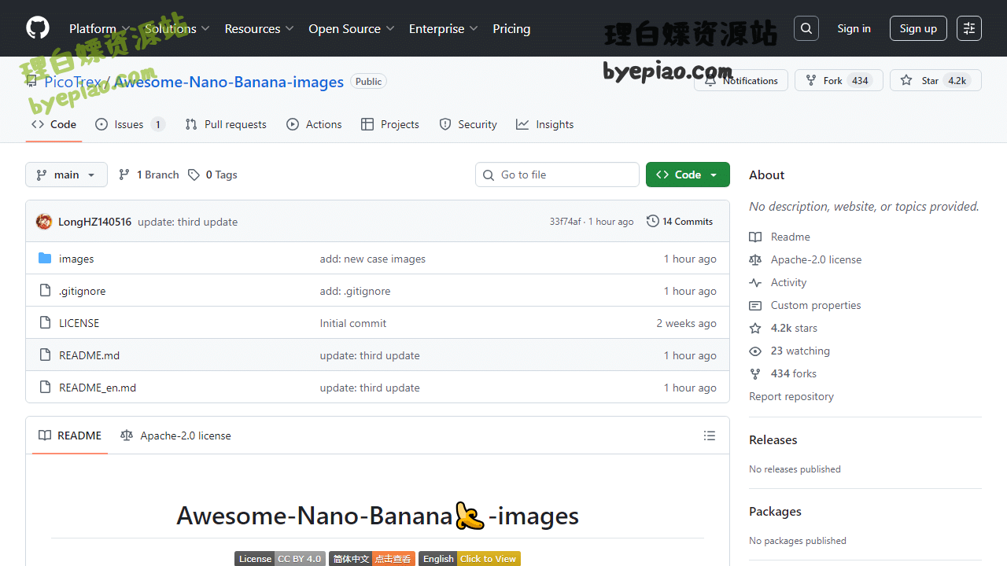
Task: Click the book icon beside Readme in About
Action: click(x=755, y=237)
